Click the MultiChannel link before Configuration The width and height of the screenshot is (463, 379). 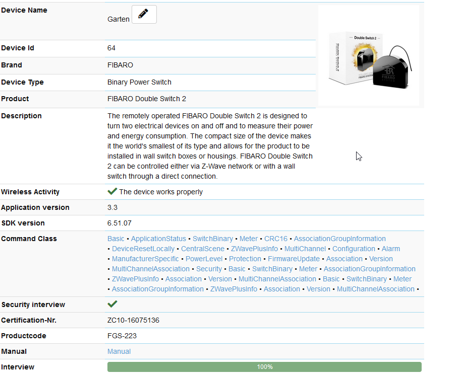tap(305, 249)
